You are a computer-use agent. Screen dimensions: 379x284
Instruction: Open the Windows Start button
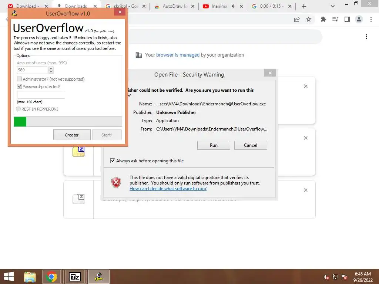9,277
